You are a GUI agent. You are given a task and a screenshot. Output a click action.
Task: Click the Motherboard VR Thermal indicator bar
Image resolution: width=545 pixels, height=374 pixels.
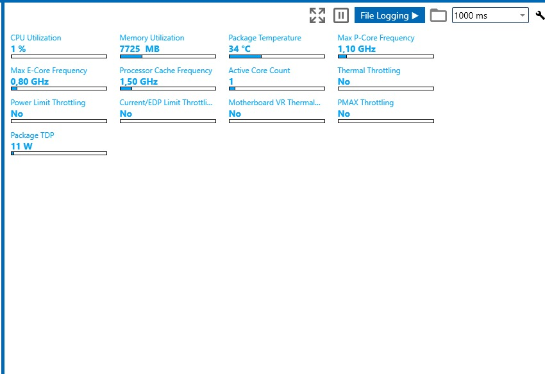[x=277, y=121]
